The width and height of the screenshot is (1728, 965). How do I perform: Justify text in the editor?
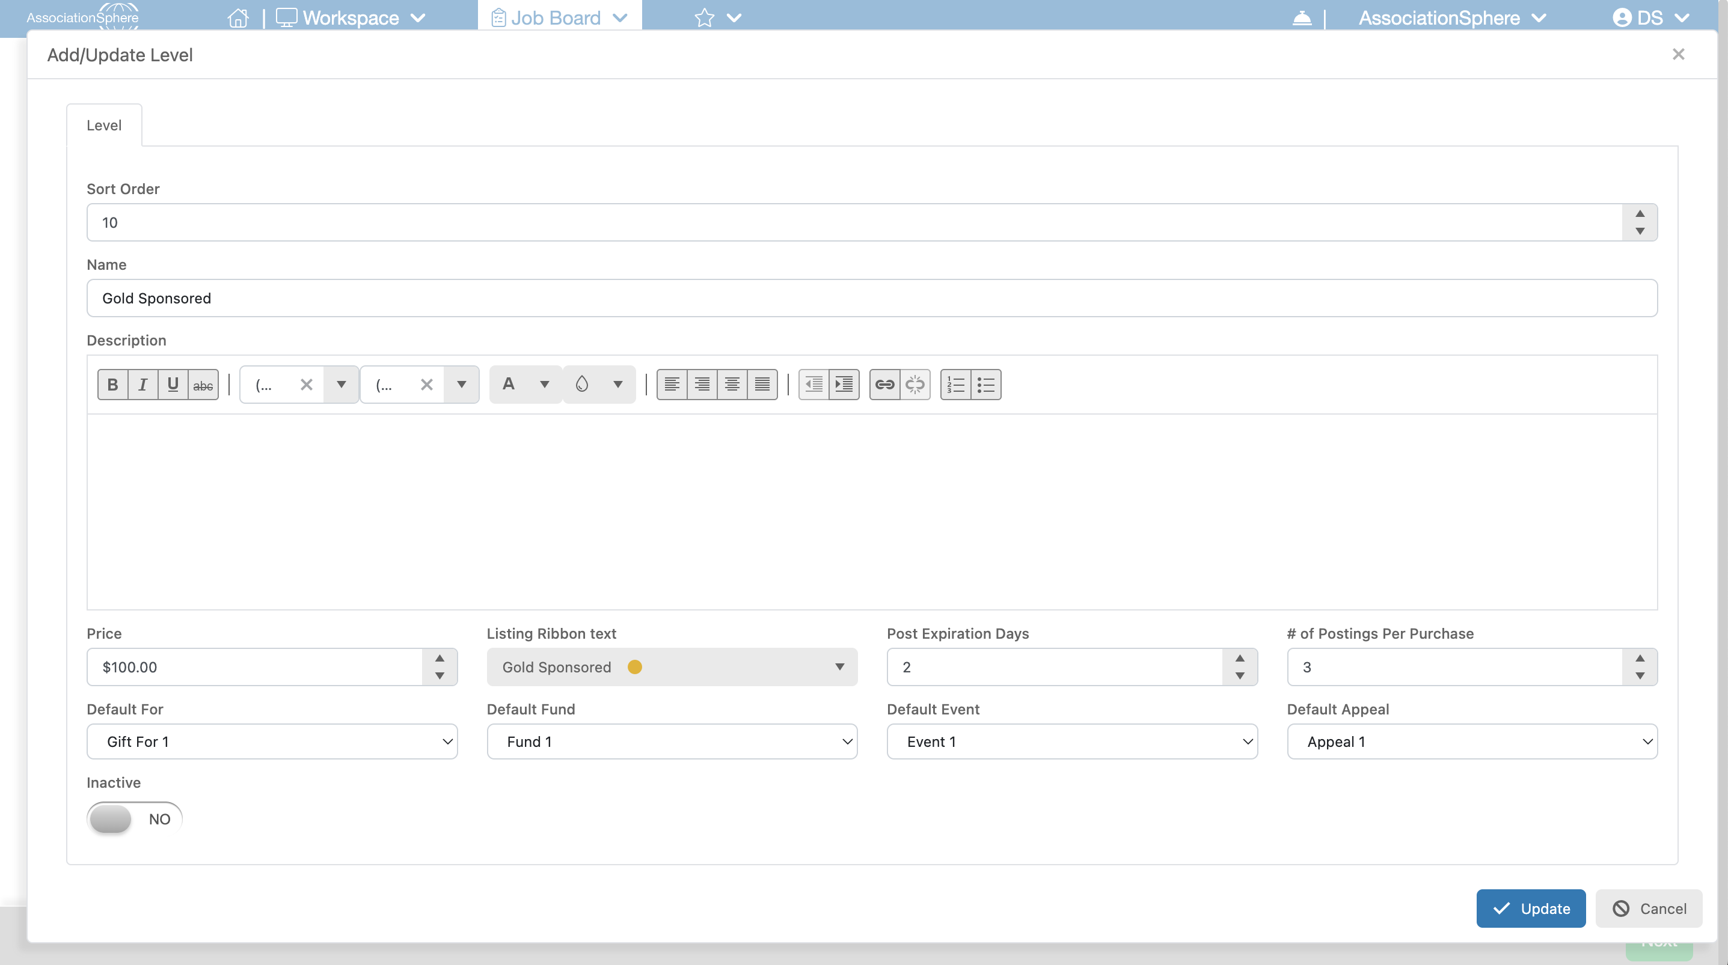(x=763, y=384)
